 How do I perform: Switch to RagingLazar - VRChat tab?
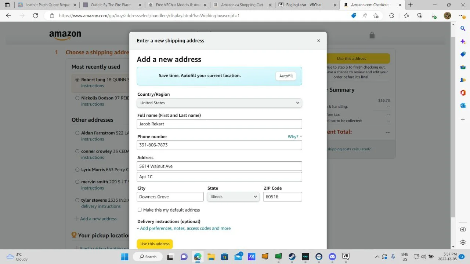[308, 5]
